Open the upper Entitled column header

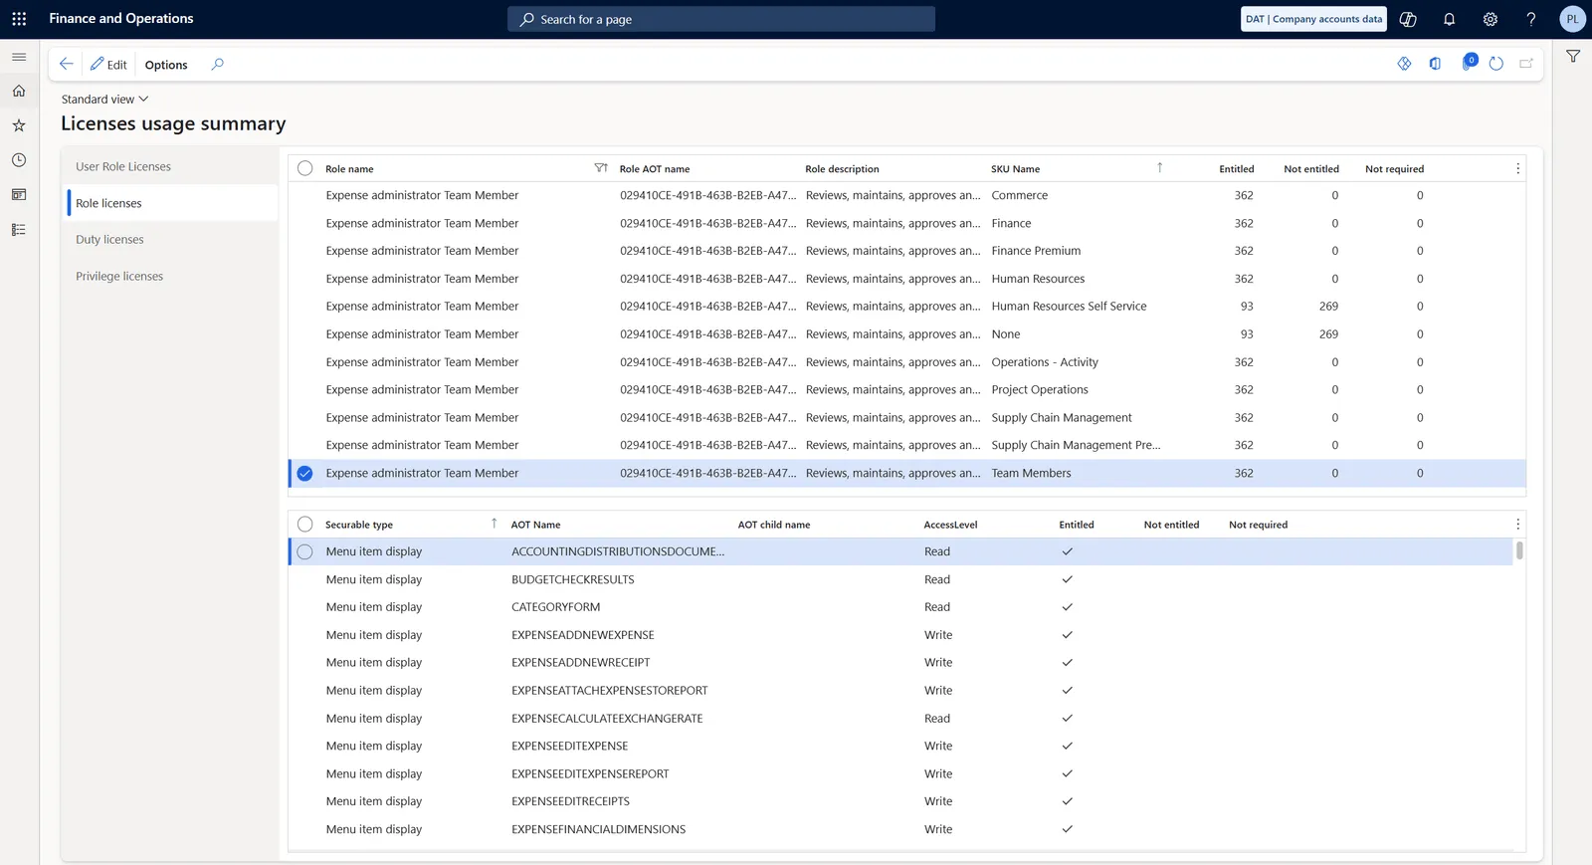(1236, 169)
